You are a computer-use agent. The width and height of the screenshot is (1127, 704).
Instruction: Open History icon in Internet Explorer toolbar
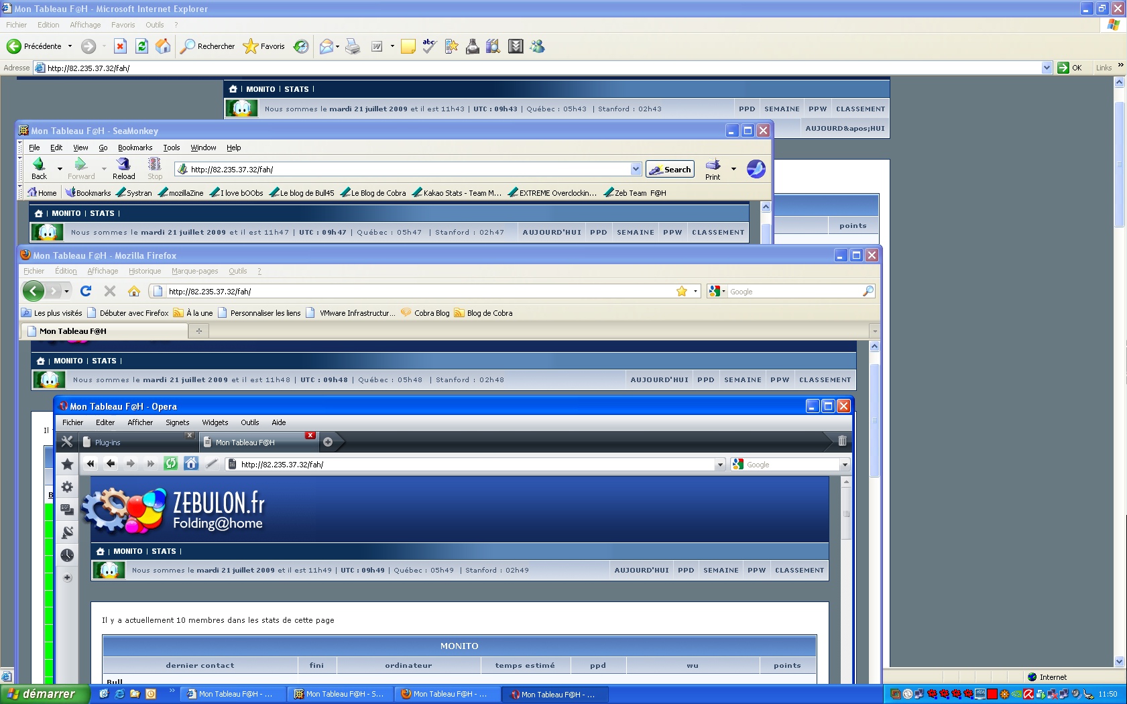(x=301, y=46)
